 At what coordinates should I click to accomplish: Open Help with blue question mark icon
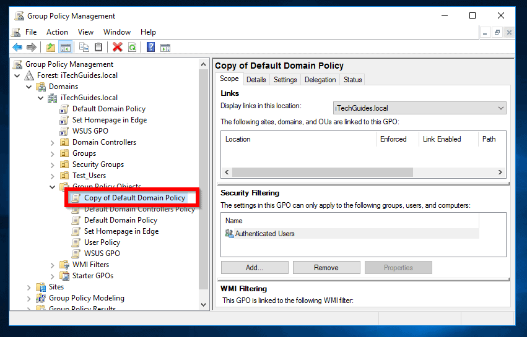coord(150,48)
